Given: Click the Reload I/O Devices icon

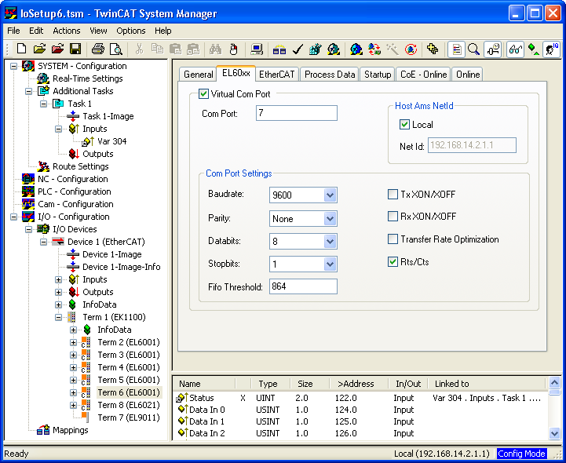Looking at the screenshot, I should click(x=374, y=49).
